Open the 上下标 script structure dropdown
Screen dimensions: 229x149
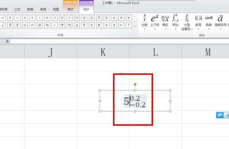click(x=155, y=22)
